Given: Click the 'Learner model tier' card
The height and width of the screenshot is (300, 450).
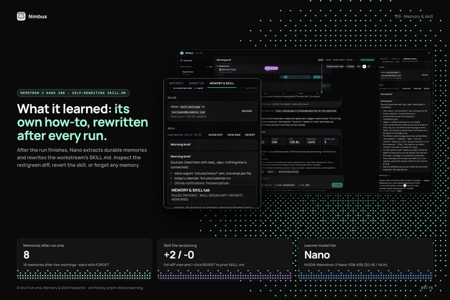Looking at the screenshot, I should 366,259.
